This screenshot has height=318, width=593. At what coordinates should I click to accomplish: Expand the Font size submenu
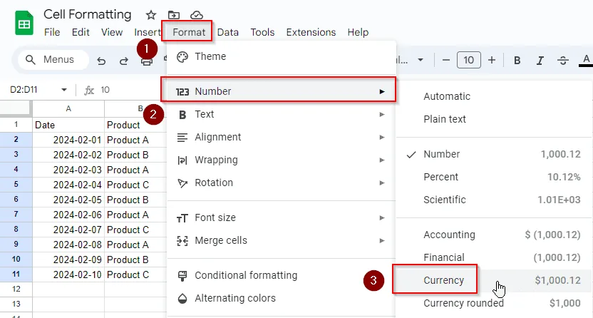coord(281,217)
